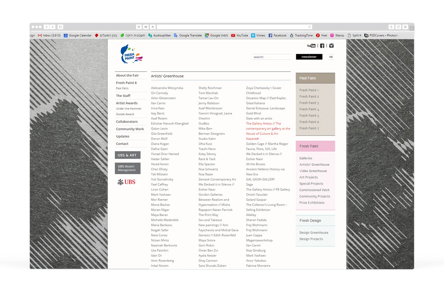Open the Instagram icon in site header
The width and height of the screenshot is (444, 292).
(x=331, y=46)
